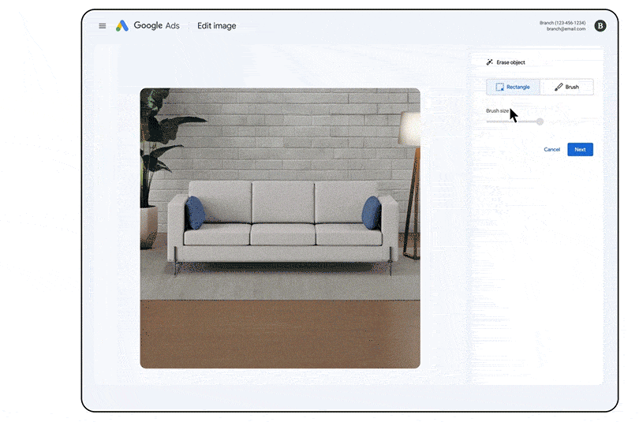This screenshot has width=639, height=422.
Task: Click the Brush size slider track left of the handle
Action: [511, 121]
